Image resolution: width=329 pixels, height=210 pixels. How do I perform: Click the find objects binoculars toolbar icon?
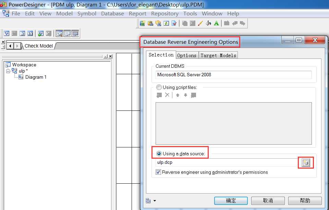[x=158, y=23]
